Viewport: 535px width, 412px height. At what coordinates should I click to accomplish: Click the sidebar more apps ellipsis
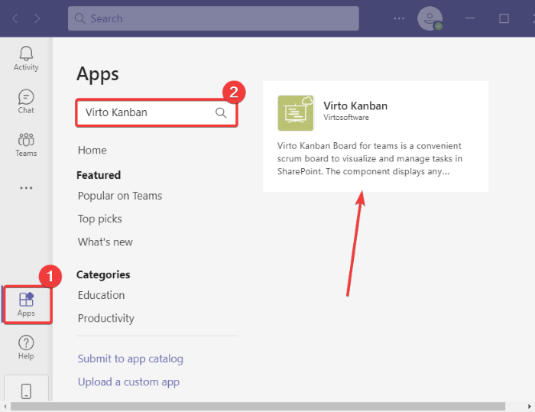coord(26,188)
